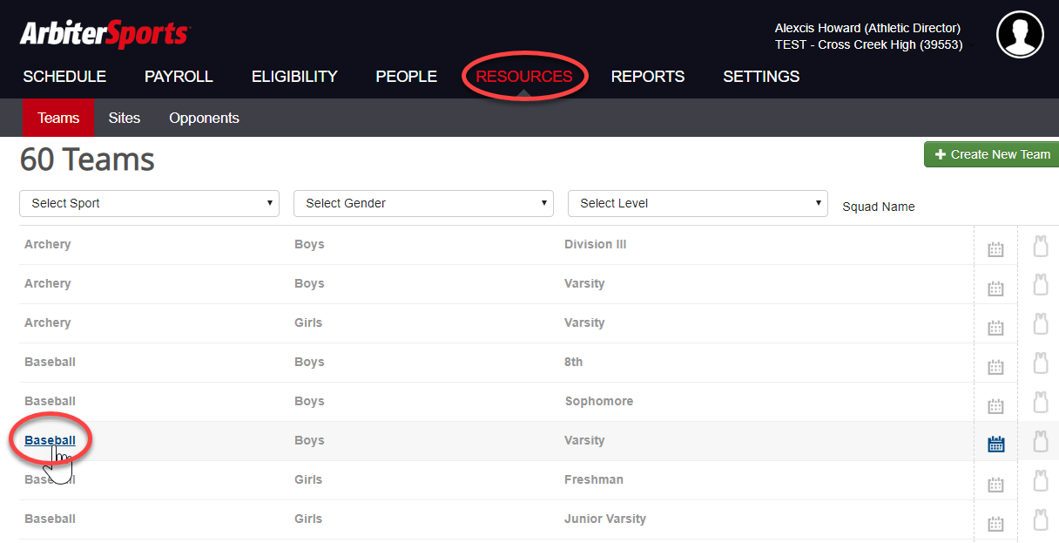The height and width of the screenshot is (543, 1059).
Task: Open the RESOURCES menu
Action: (x=524, y=77)
